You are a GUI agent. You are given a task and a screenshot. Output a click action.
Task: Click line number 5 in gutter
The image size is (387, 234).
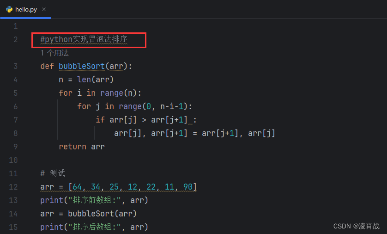pos(16,93)
